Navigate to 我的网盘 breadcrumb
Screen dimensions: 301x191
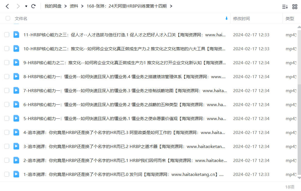[x=53, y=6]
